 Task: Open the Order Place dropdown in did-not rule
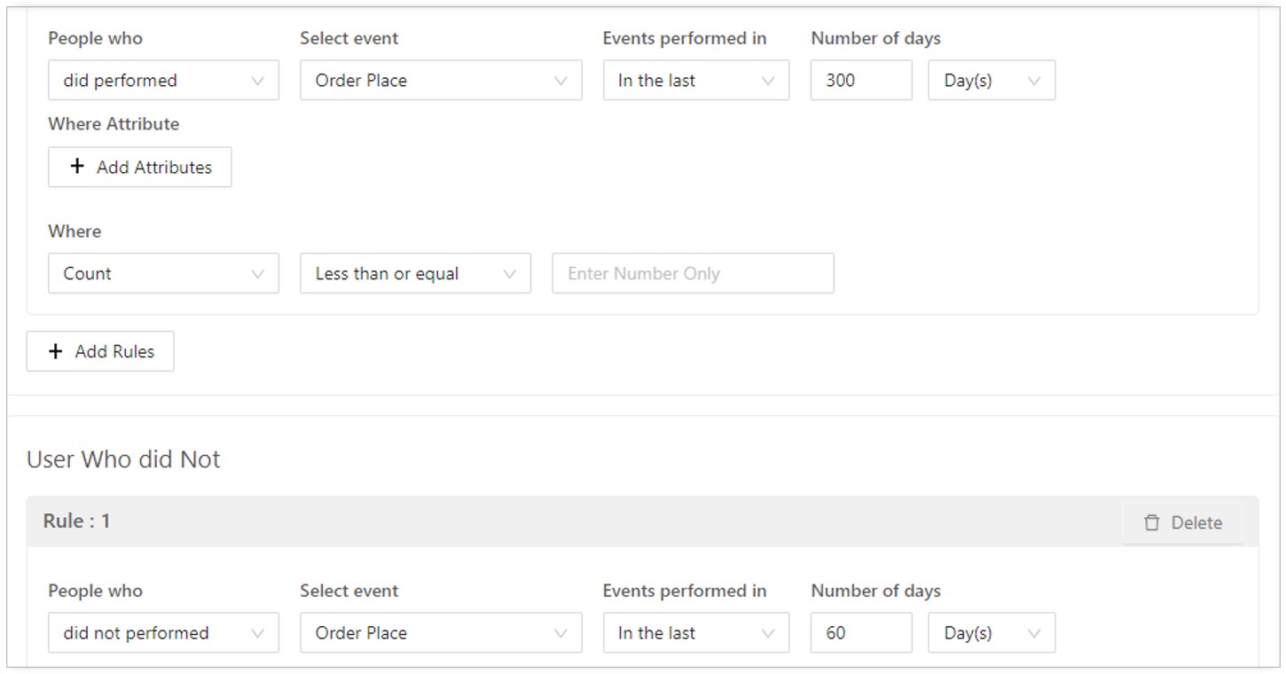(x=441, y=632)
